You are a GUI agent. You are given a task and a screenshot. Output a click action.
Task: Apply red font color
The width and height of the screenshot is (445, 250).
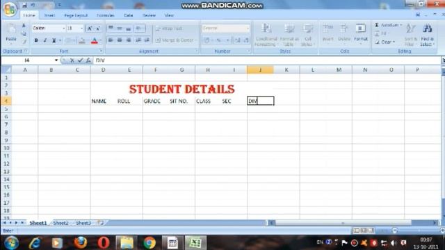(x=95, y=41)
